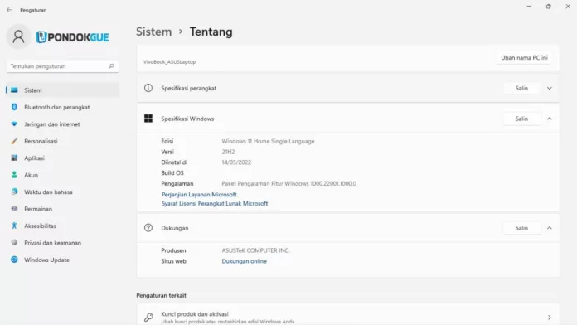Image resolution: width=577 pixels, height=325 pixels.
Task: Click the 21H2 version value
Action: point(228,152)
